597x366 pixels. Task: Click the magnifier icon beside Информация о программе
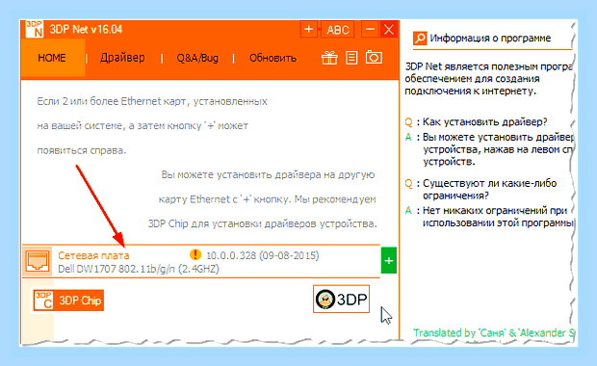pos(420,39)
